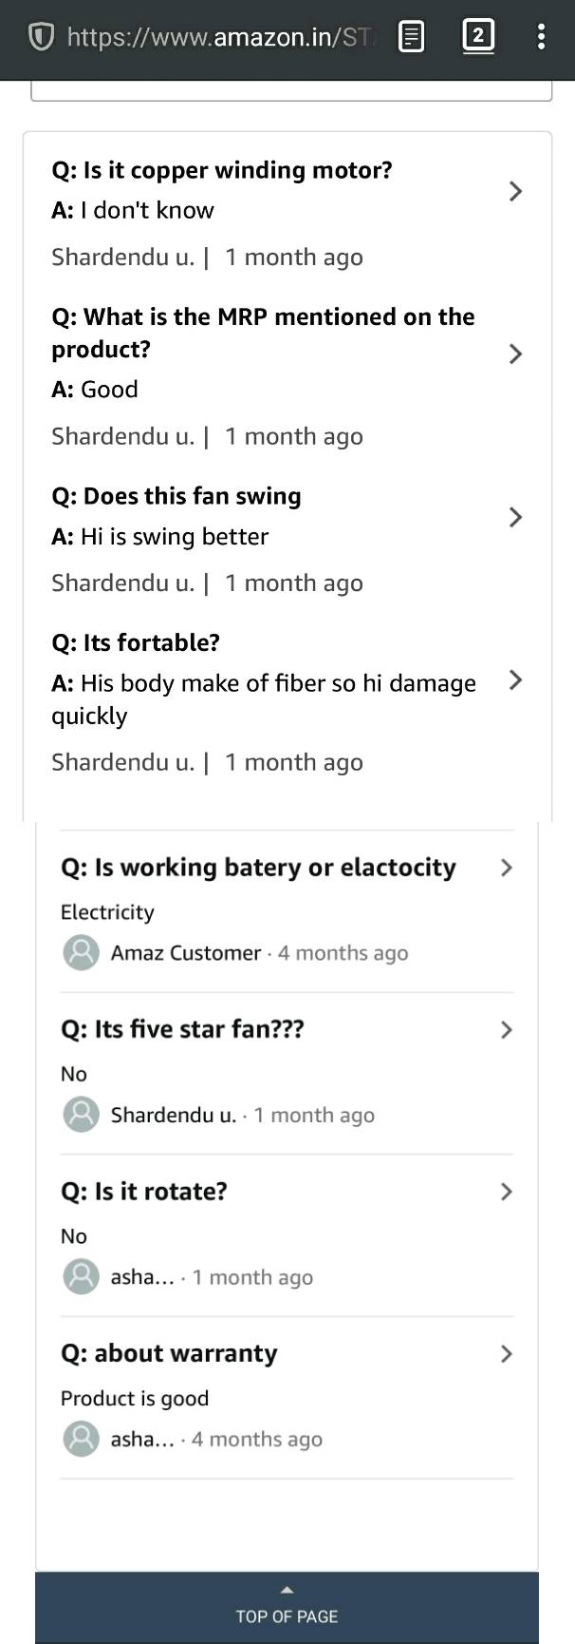Open reader mode from the toolbar
This screenshot has width=575, height=1644.
coord(410,36)
